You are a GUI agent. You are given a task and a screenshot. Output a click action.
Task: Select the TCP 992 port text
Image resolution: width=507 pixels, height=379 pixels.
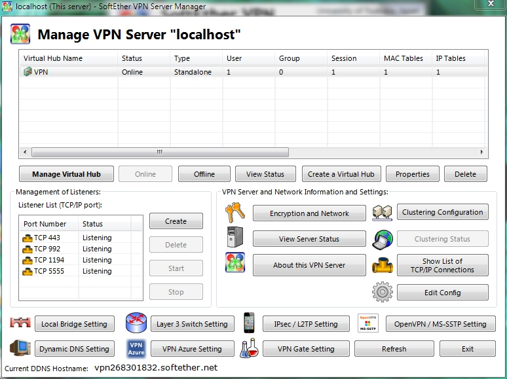(x=47, y=249)
